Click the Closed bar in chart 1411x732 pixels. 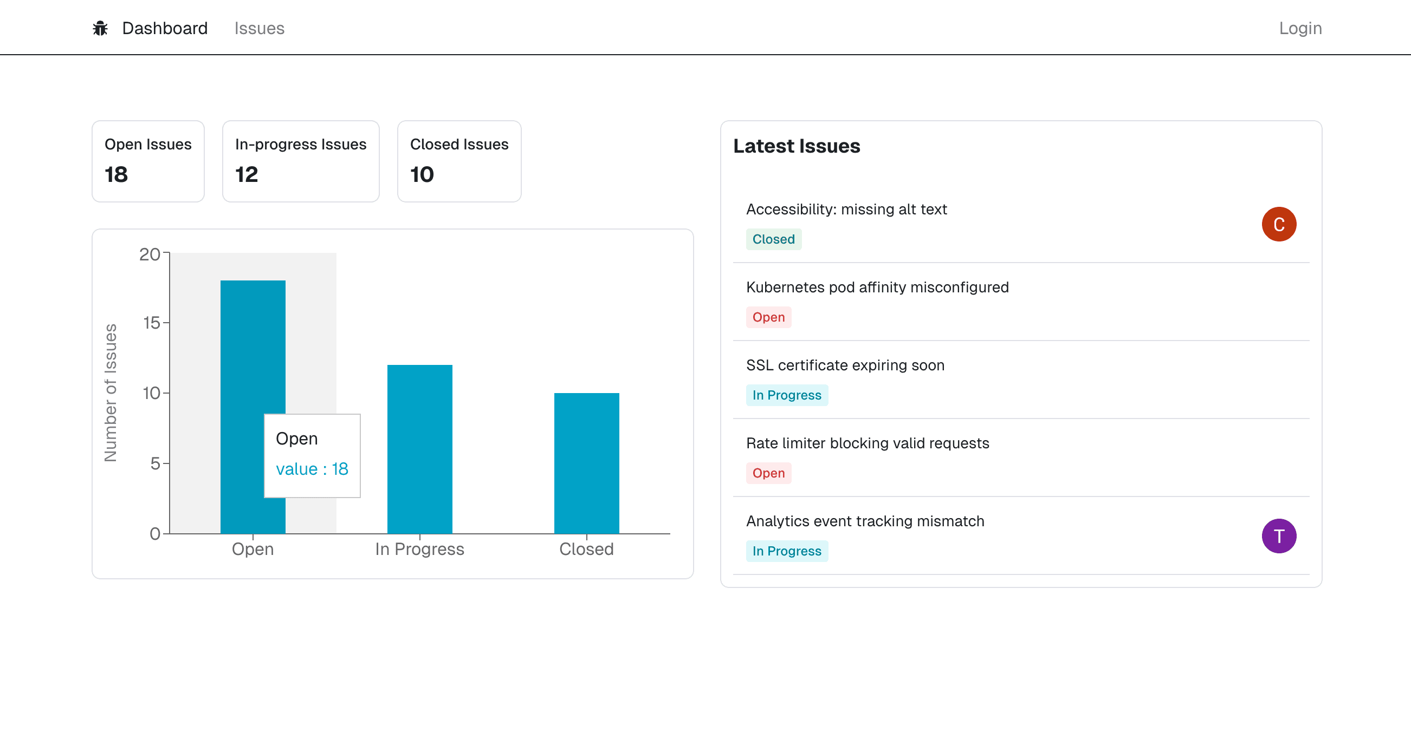pyautogui.click(x=586, y=462)
